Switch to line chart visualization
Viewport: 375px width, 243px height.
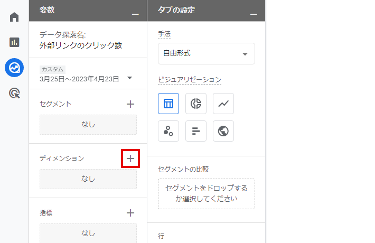click(223, 104)
